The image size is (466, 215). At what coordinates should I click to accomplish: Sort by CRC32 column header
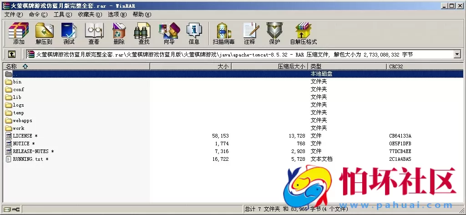425,67
